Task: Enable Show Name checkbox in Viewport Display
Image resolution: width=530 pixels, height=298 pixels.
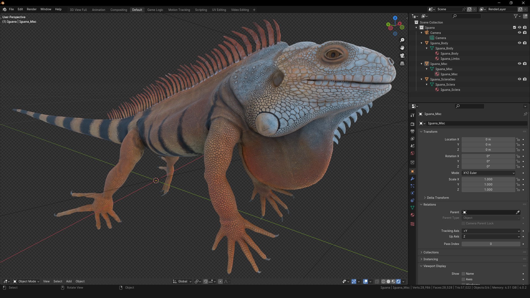Action: (463, 274)
